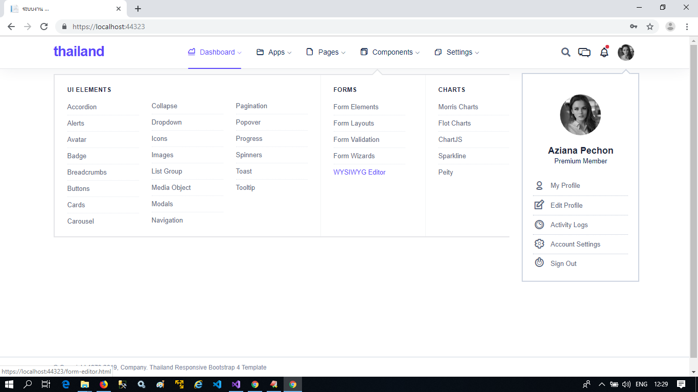Screen dimensions: 698x392
Task: Click the Account Settings gear icon
Action: tap(539, 244)
